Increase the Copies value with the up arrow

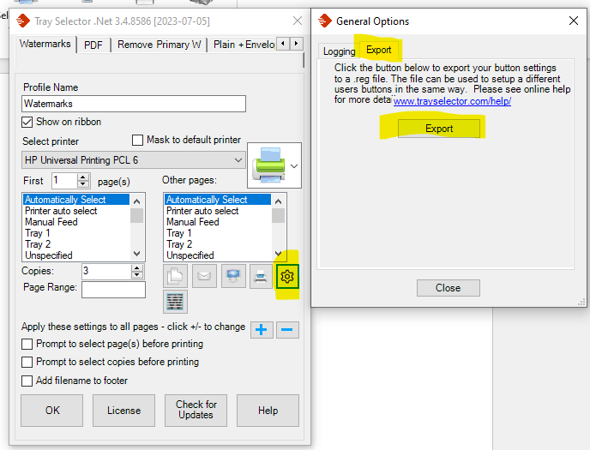pos(137,267)
